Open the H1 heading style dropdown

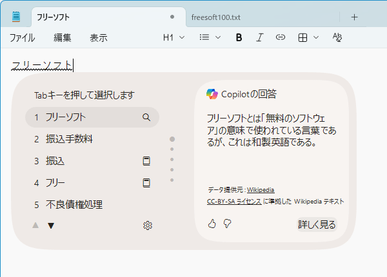[174, 37]
